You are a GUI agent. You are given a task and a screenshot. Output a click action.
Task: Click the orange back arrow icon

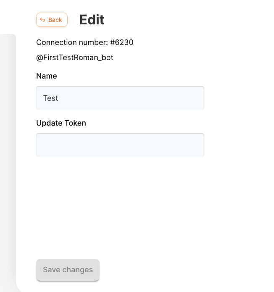pyautogui.click(x=42, y=20)
